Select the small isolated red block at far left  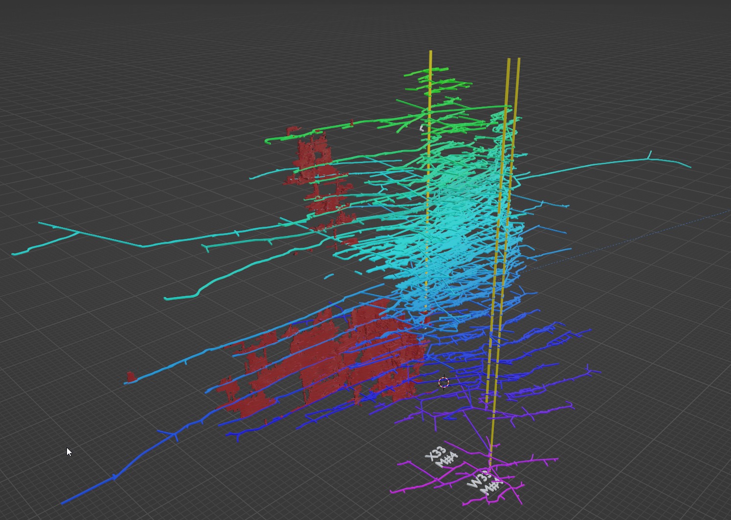[131, 377]
